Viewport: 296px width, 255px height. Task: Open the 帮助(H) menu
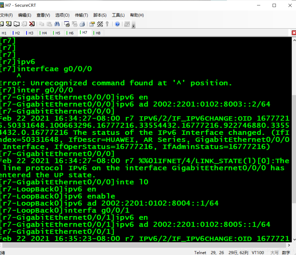137,15
